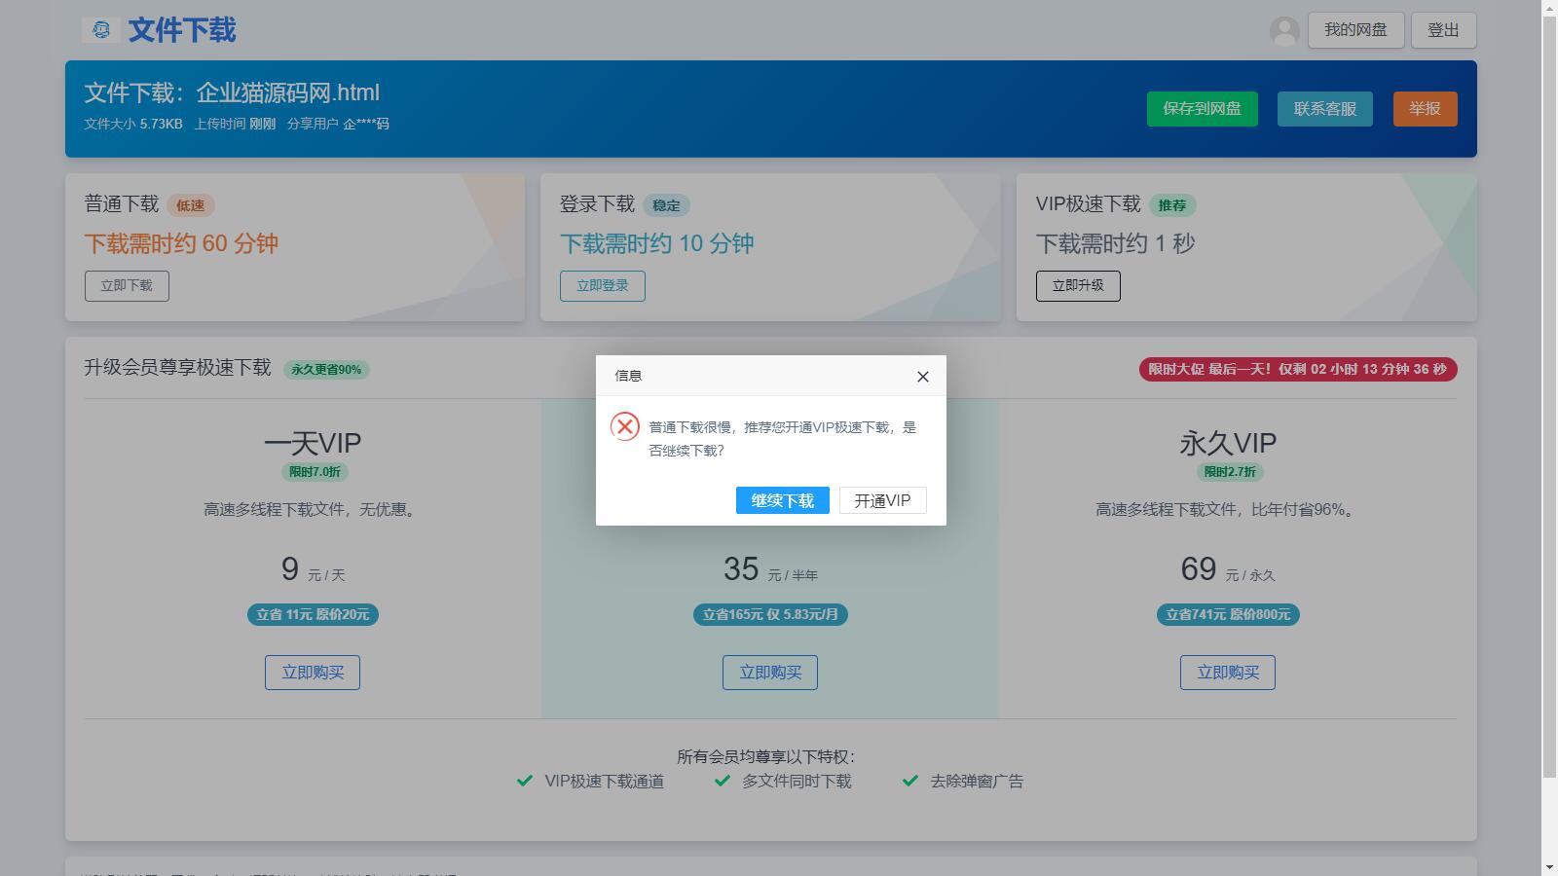
Task: Click 立即登录 under 登录下载
Action: (x=603, y=285)
